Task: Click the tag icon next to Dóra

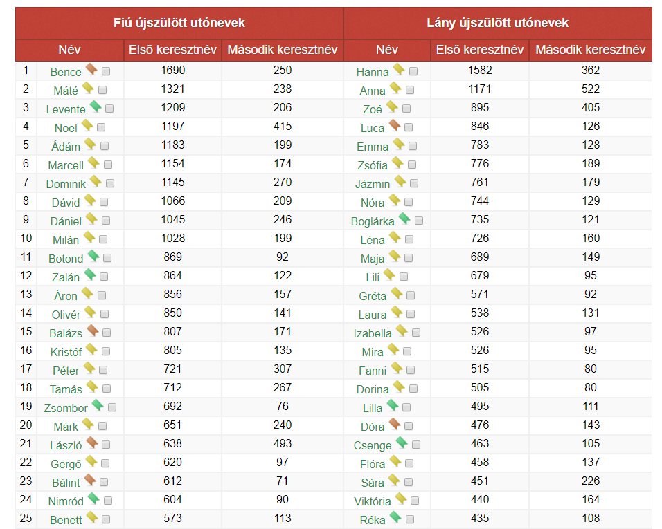Action: point(394,424)
